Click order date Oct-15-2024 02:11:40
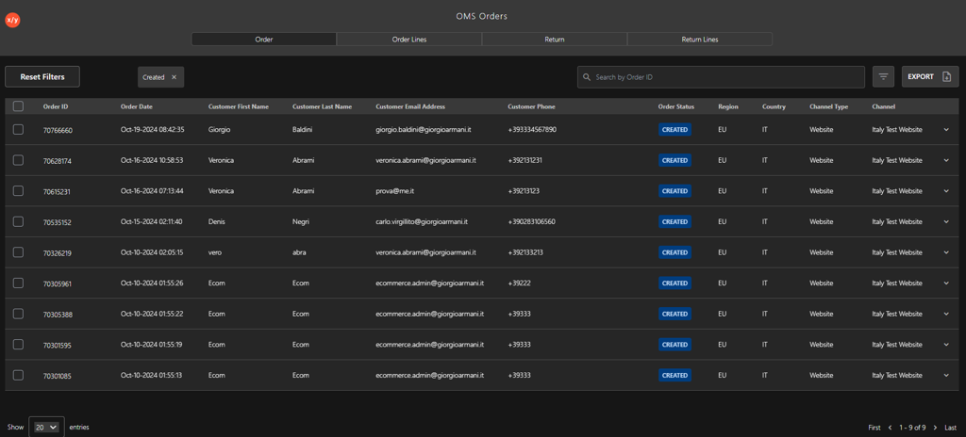This screenshot has width=966, height=437. (x=151, y=221)
